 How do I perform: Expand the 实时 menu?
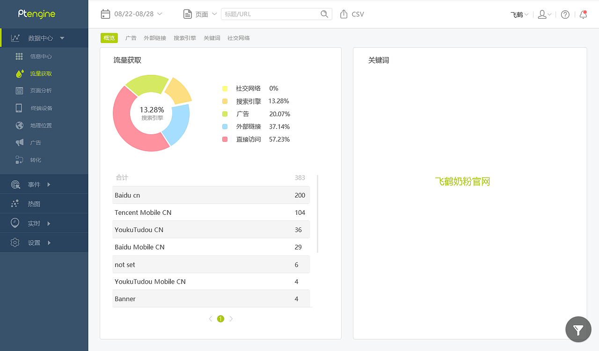point(49,223)
